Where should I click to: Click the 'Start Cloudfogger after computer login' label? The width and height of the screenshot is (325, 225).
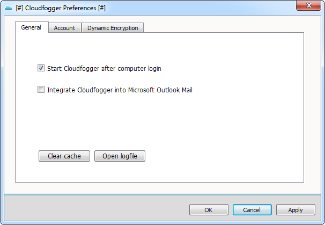104,69
